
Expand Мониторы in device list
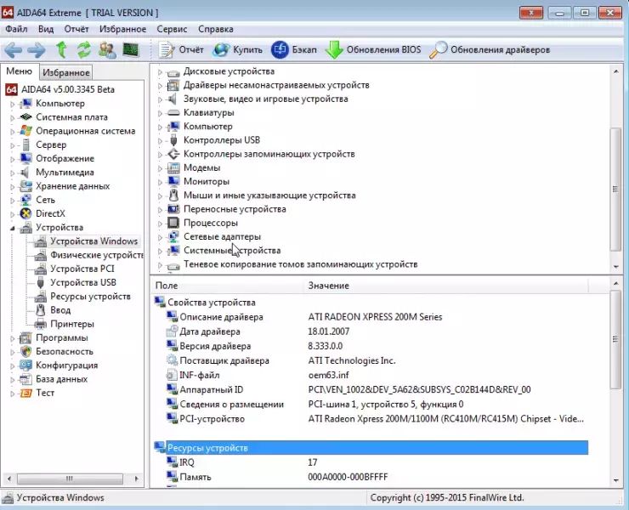click(160, 182)
